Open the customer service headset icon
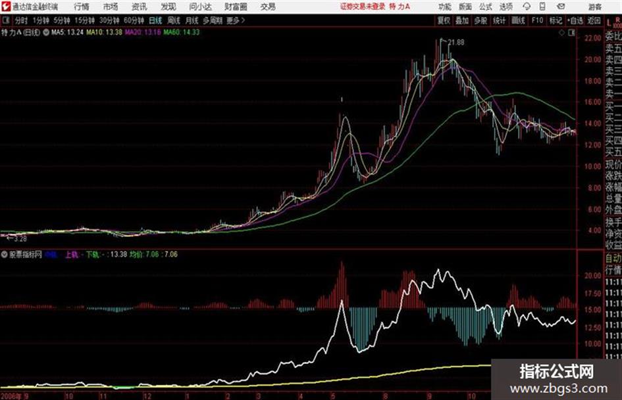622x400 pixels. (527, 7)
